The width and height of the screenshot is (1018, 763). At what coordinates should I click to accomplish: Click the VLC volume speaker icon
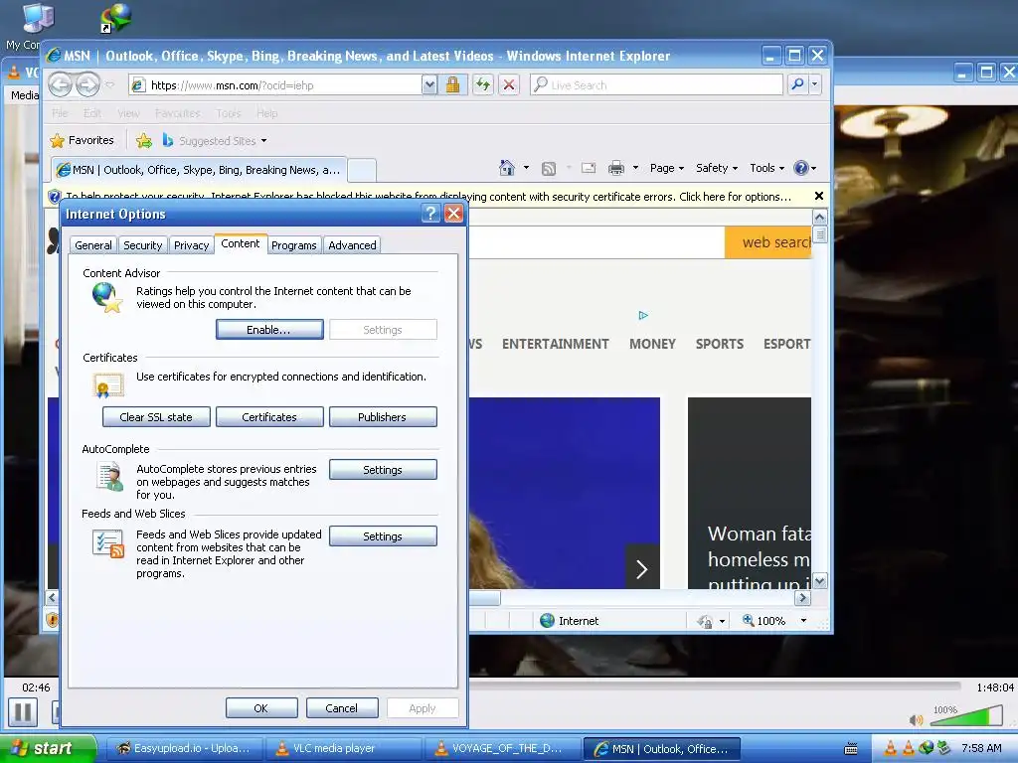916,719
